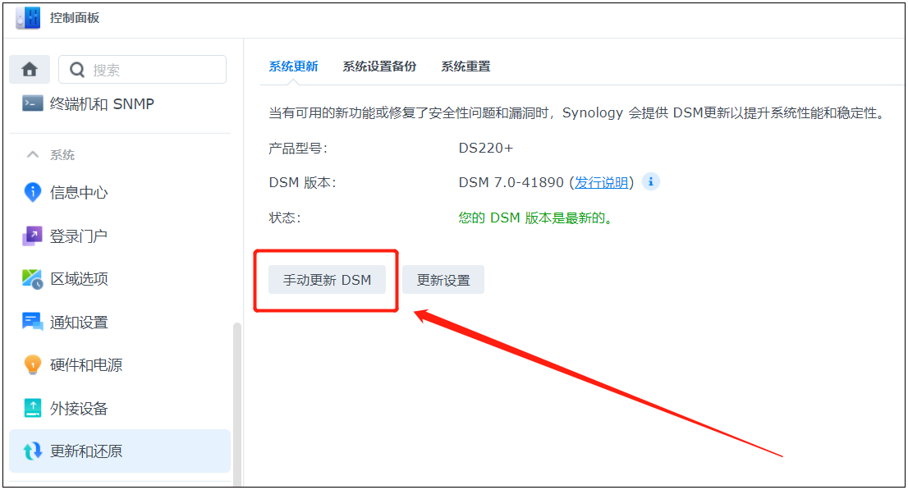Click the 通知设置 notification icon
Image resolution: width=908 pixels, height=490 pixels.
tap(33, 322)
